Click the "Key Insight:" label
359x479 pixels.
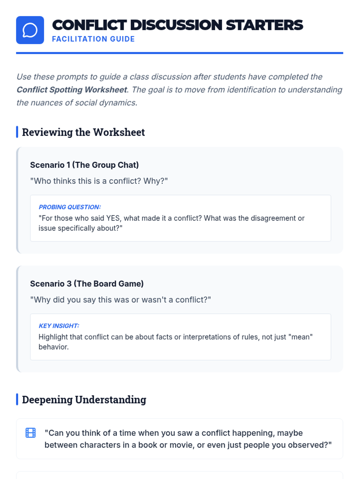point(59,326)
